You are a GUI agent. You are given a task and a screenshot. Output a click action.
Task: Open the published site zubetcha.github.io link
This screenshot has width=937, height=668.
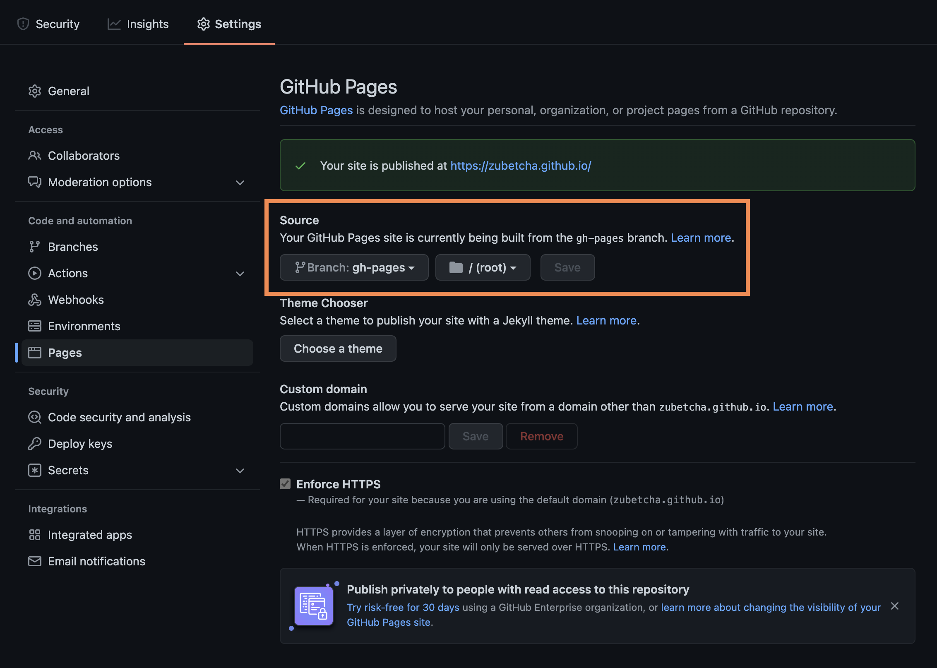coord(521,166)
